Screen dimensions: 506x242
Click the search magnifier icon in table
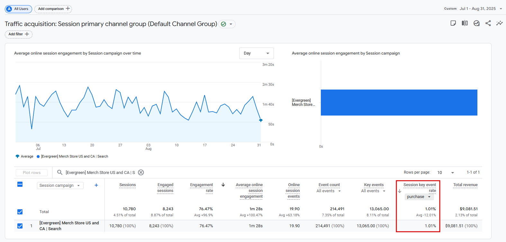(x=60, y=172)
